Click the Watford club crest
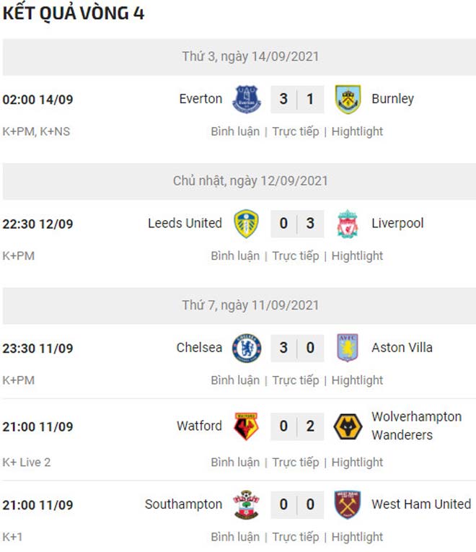Screen dimensions: 476x552 246,426
